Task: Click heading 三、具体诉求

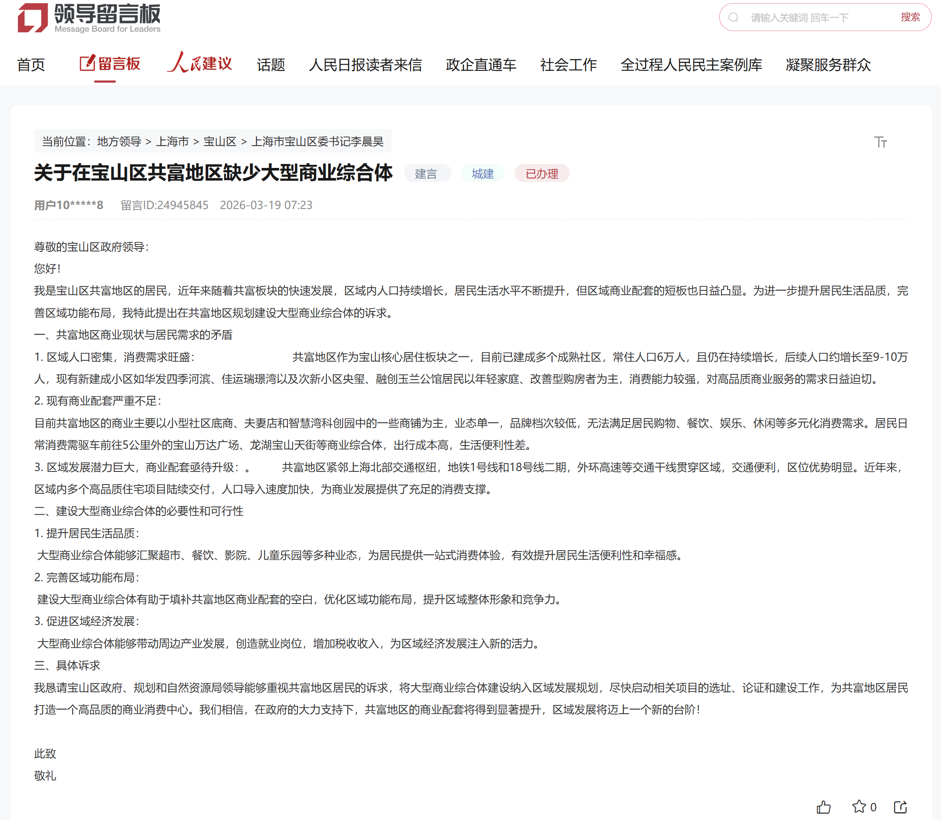Action: (67, 665)
